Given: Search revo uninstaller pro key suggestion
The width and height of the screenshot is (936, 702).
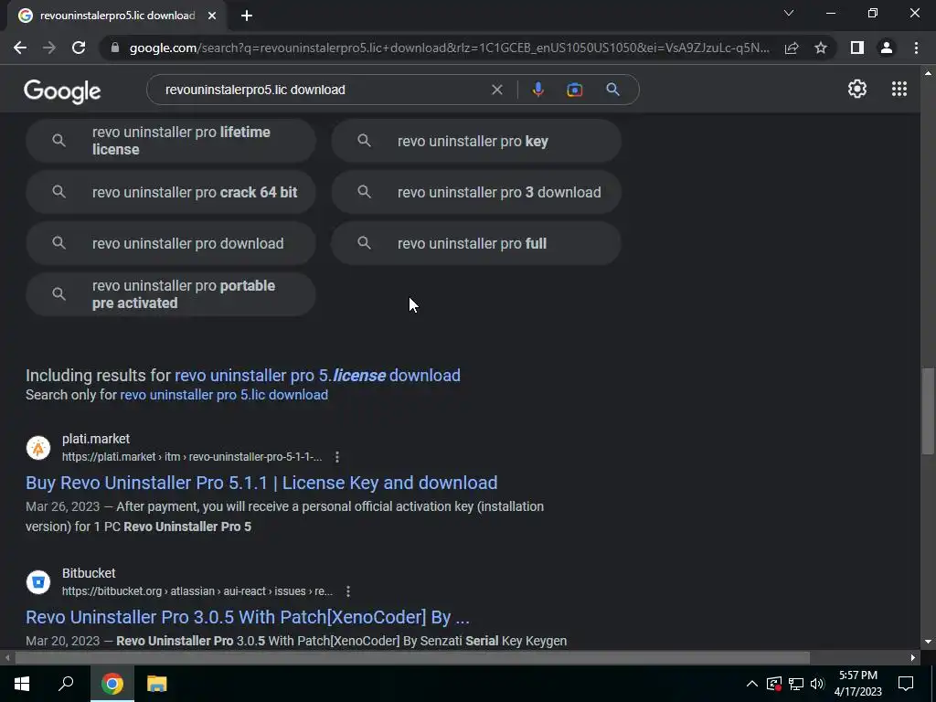Looking at the screenshot, I should pos(476,141).
